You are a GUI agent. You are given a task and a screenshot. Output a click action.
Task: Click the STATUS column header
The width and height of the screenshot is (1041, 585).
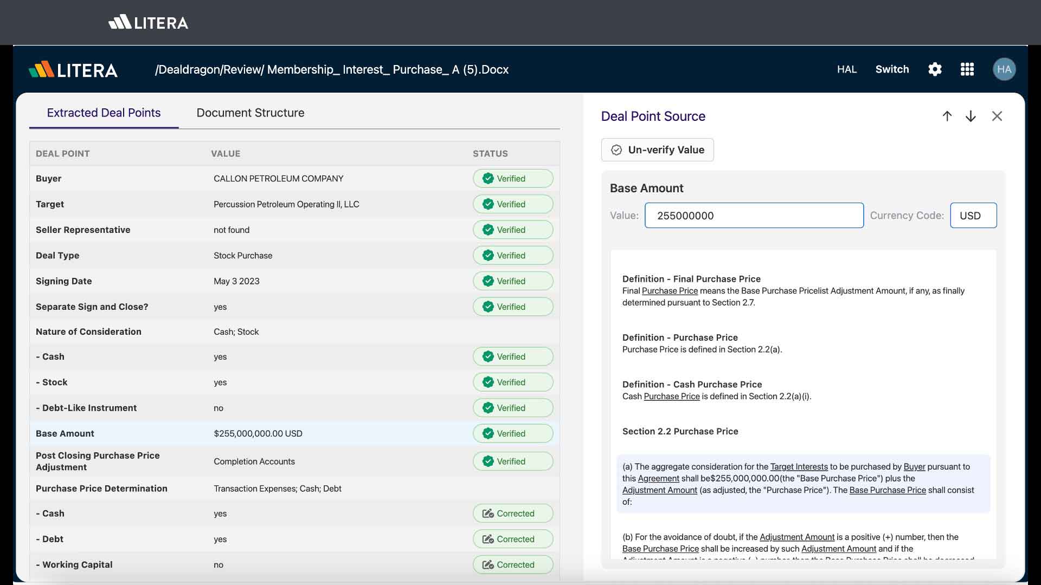490,154
